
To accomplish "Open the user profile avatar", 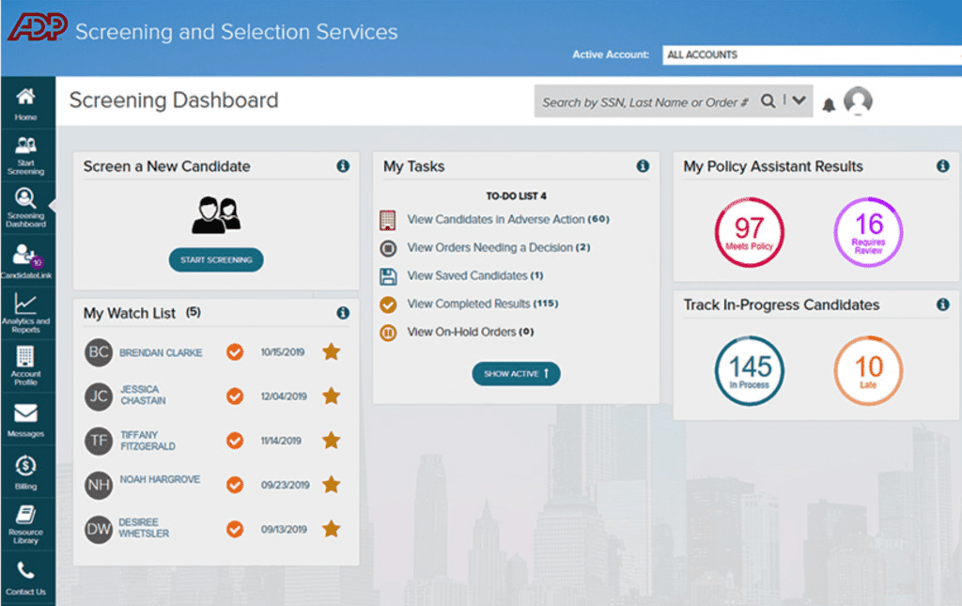I will pos(860,101).
